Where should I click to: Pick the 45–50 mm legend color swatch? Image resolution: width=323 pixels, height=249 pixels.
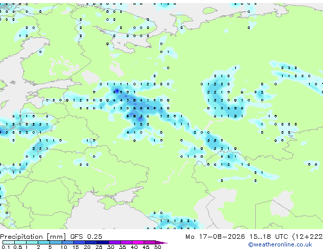click(x=150, y=242)
